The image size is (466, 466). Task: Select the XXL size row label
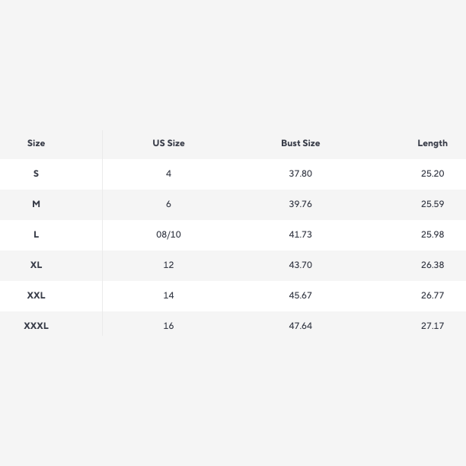(x=36, y=295)
